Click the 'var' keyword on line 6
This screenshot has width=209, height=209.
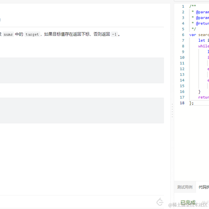(x=193, y=35)
